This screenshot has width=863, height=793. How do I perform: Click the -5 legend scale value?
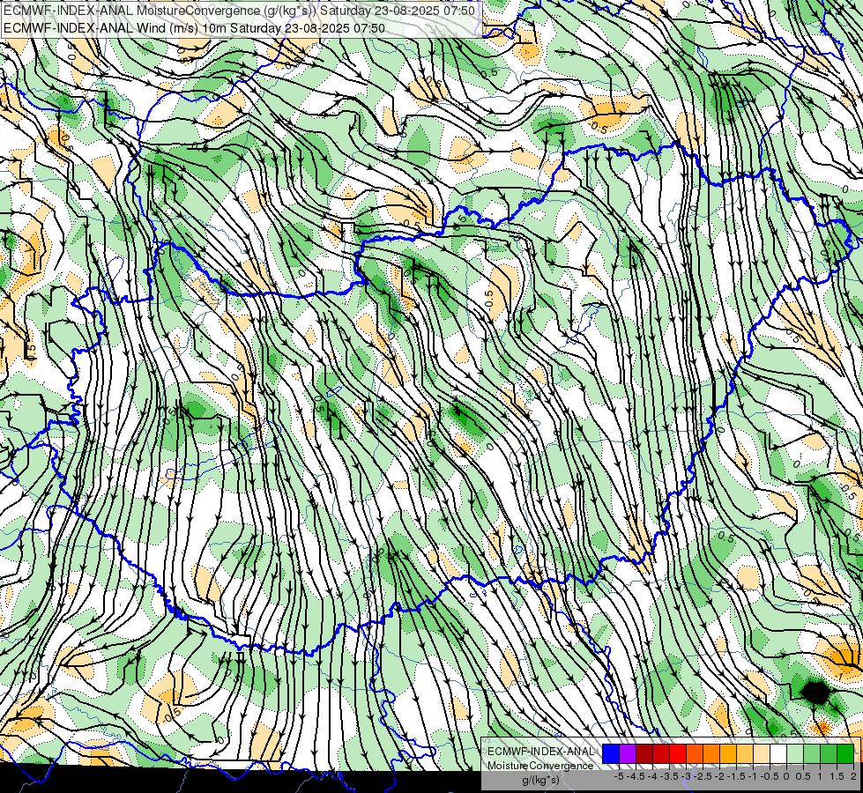(619, 776)
